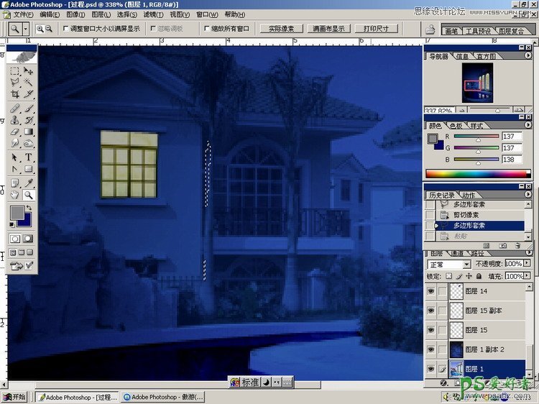Select the Crop tool in the toolbox
This screenshot has width=539, height=404.
point(14,94)
